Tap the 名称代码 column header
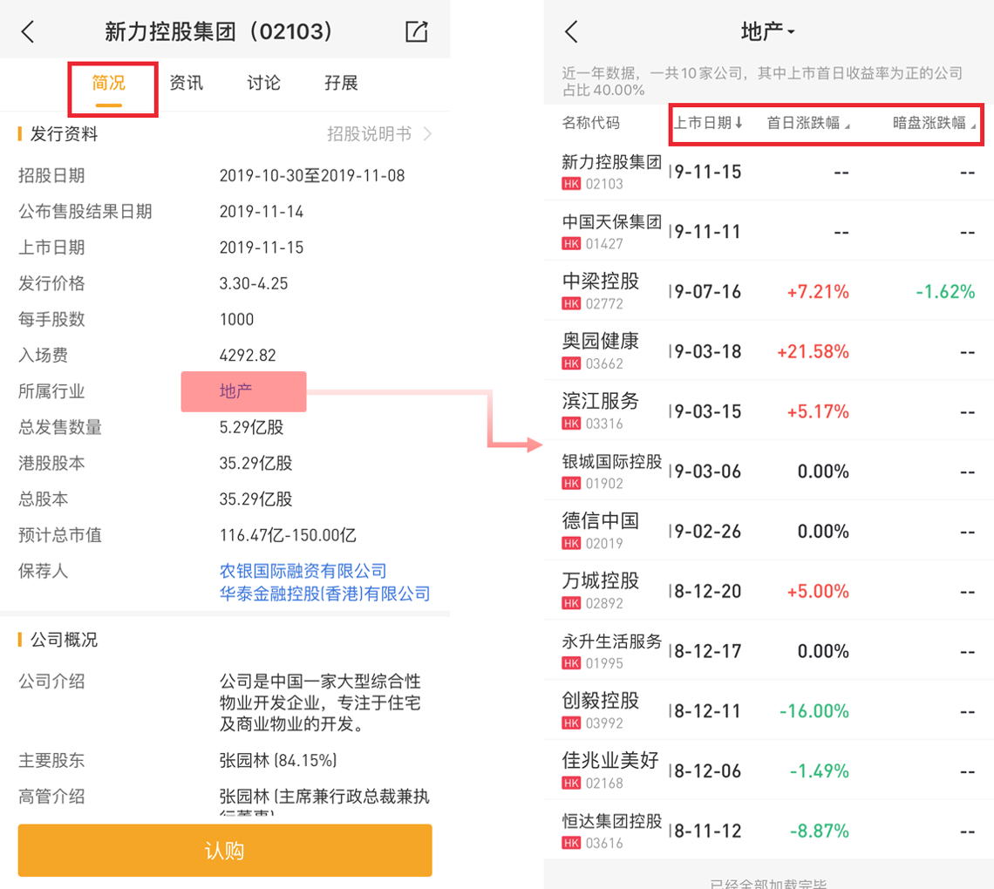Screen dimensions: 994x889 click(x=591, y=123)
